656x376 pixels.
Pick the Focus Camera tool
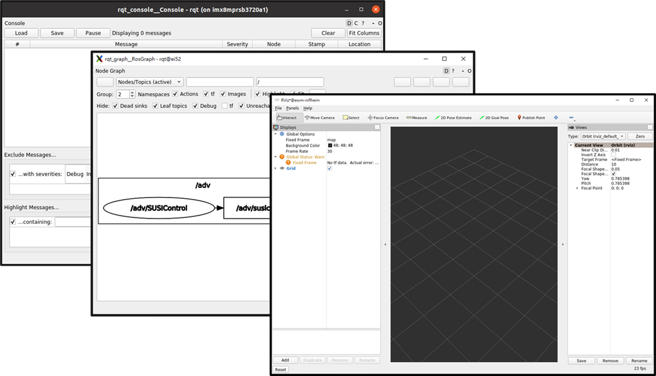coord(383,117)
